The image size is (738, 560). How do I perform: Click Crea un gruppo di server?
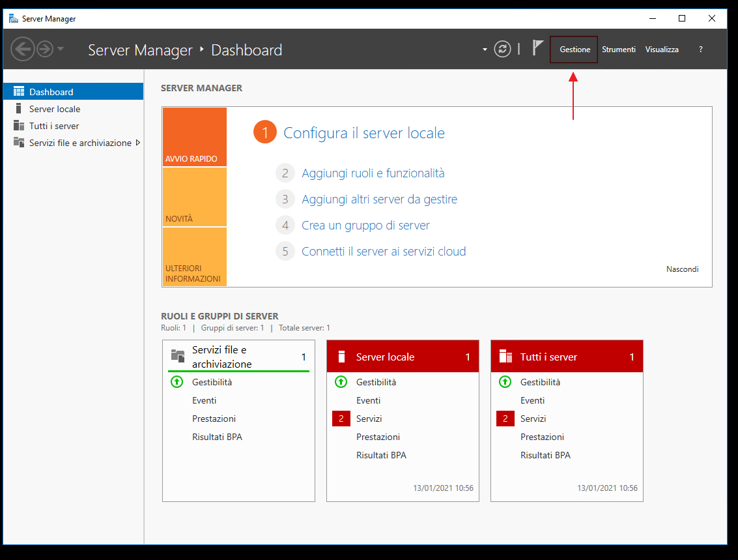point(365,225)
